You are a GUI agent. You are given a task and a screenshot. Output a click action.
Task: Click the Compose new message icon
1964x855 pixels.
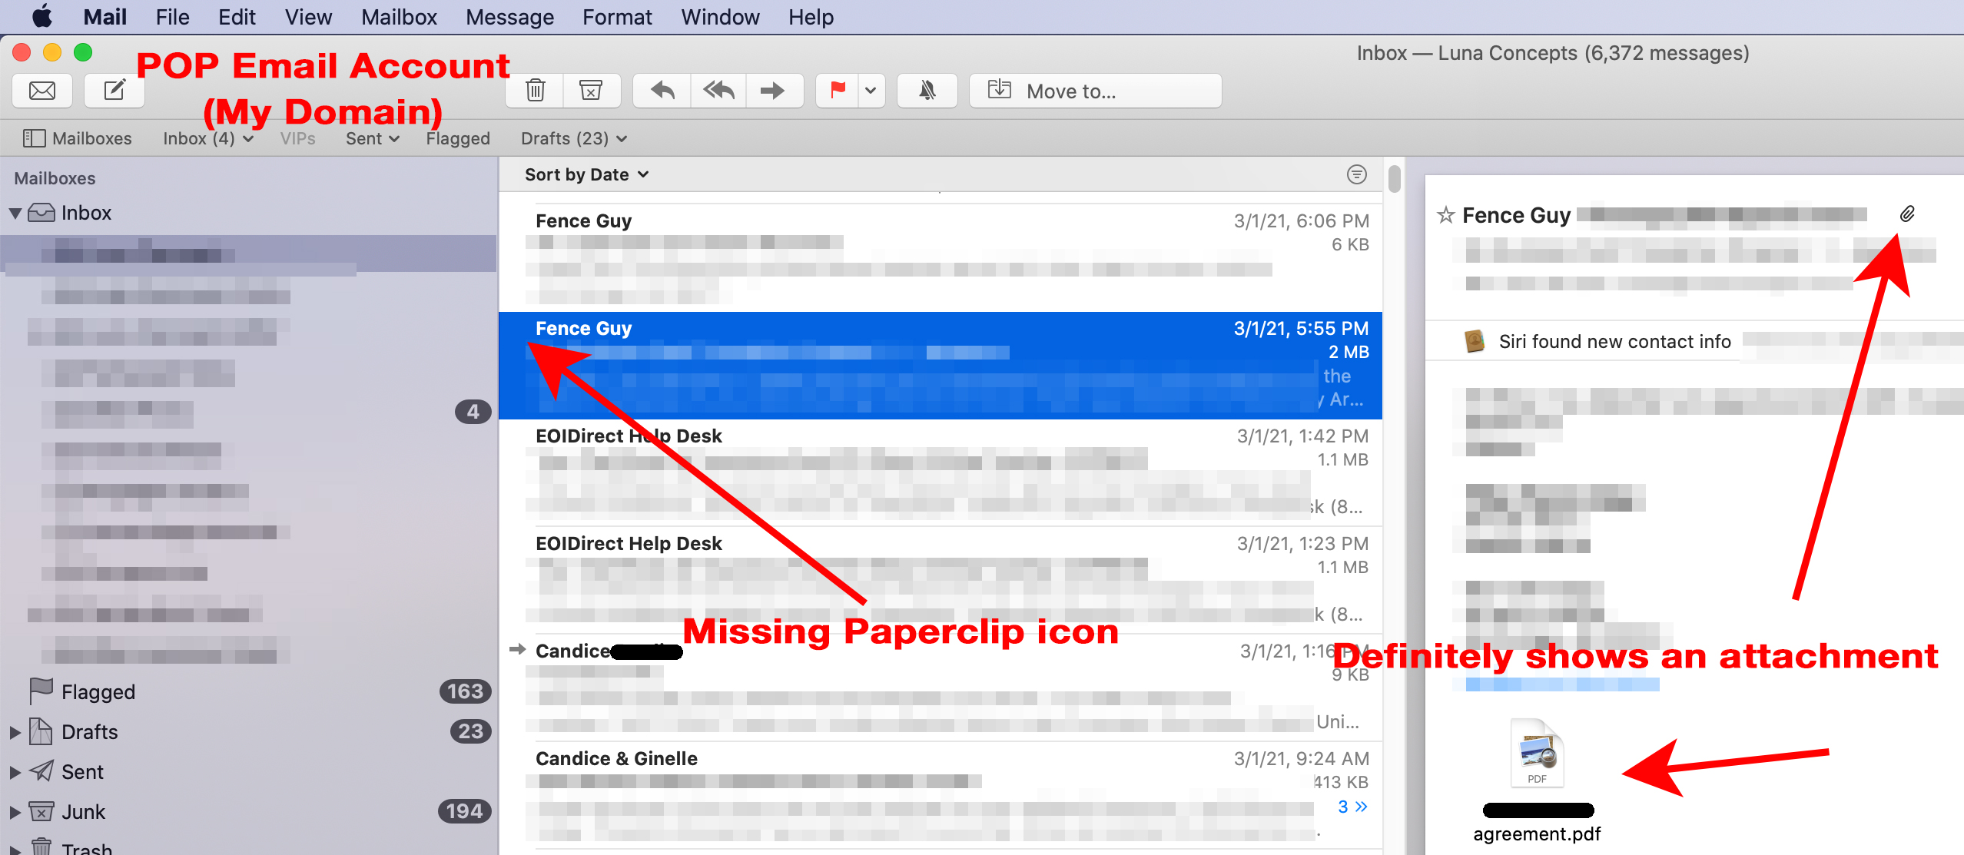coord(114,91)
